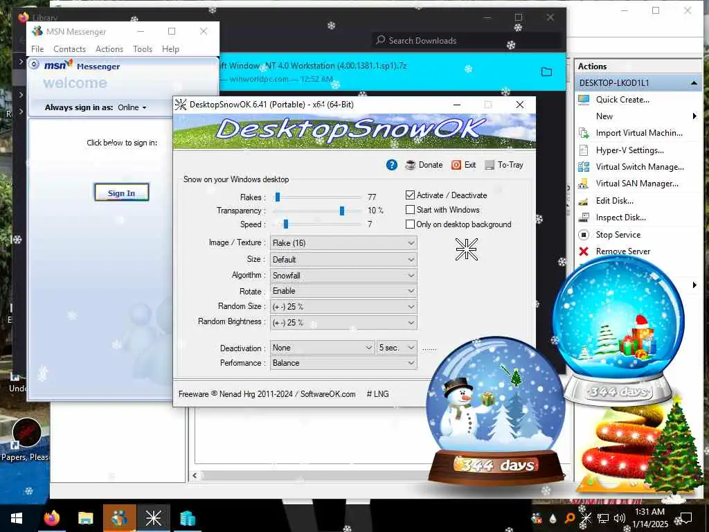Open Virtual Switch Manager
This screenshot has height=532, width=709.
[x=639, y=167]
